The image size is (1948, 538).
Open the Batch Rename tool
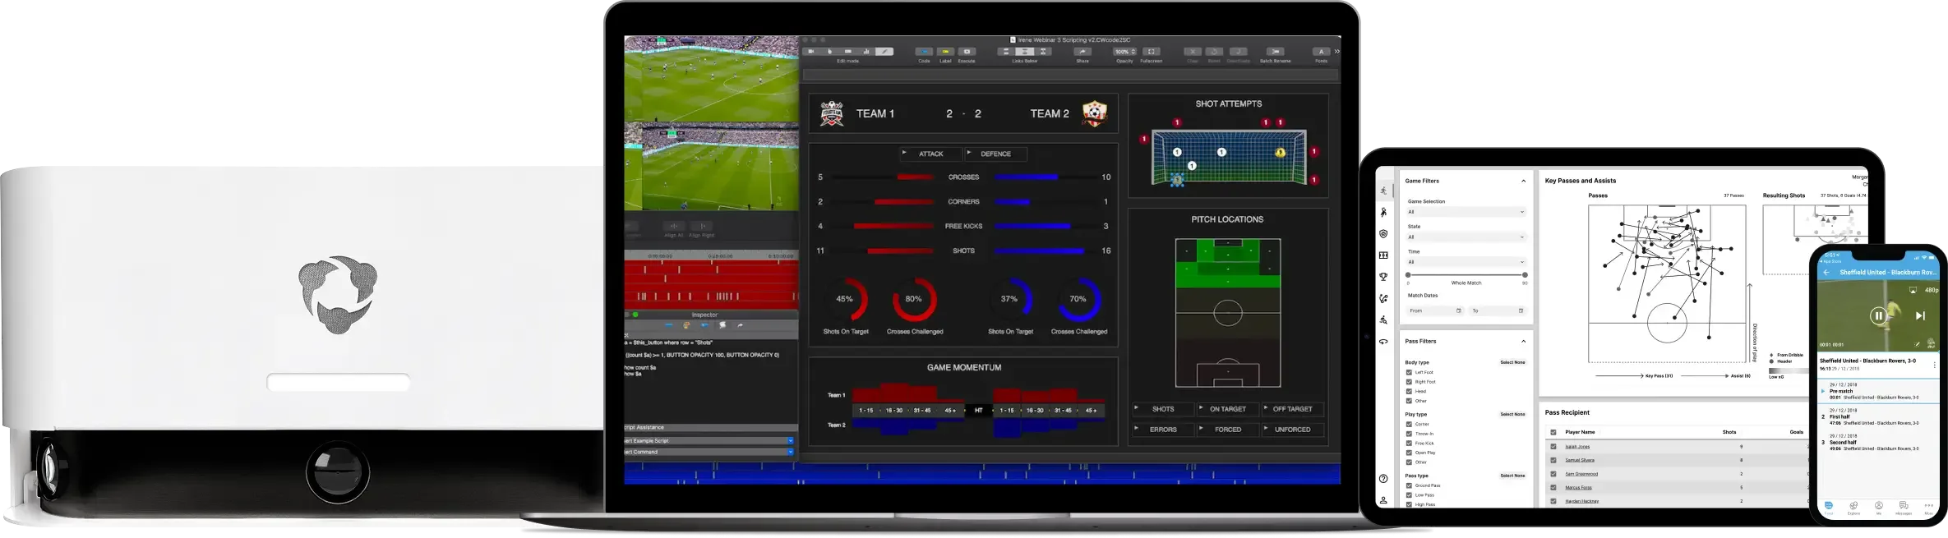tap(1275, 52)
